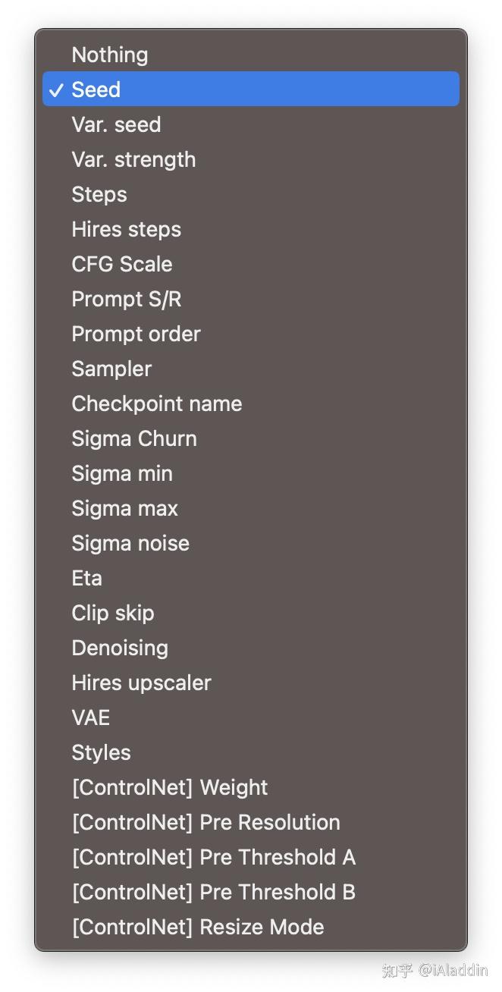Select Sigma Churn option
Viewport: 502px width, 992px height.
134,438
